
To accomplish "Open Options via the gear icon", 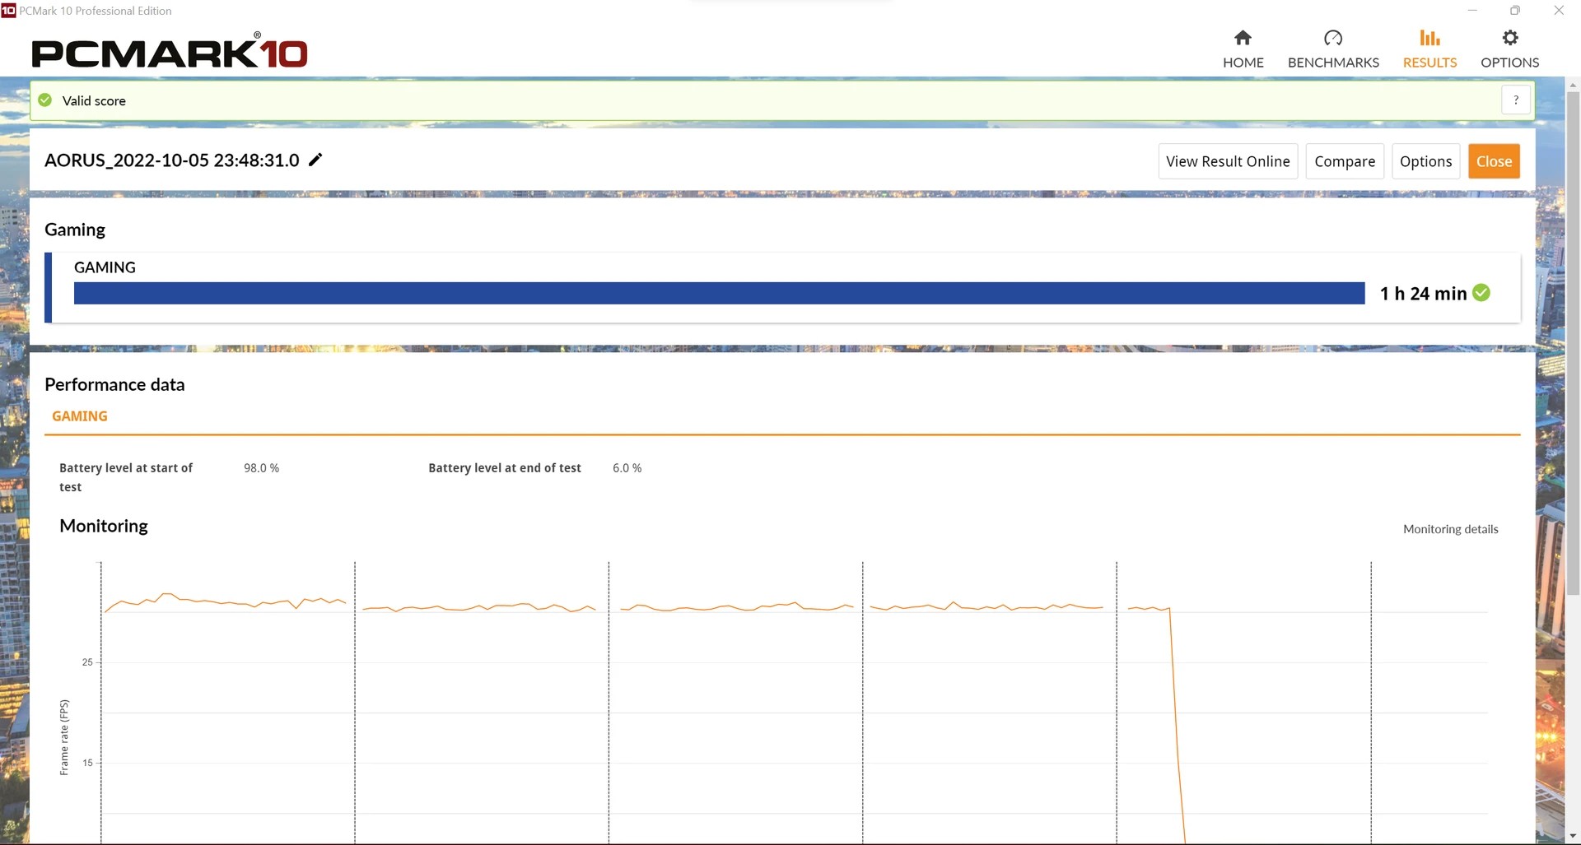I will pyautogui.click(x=1509, y=38).
